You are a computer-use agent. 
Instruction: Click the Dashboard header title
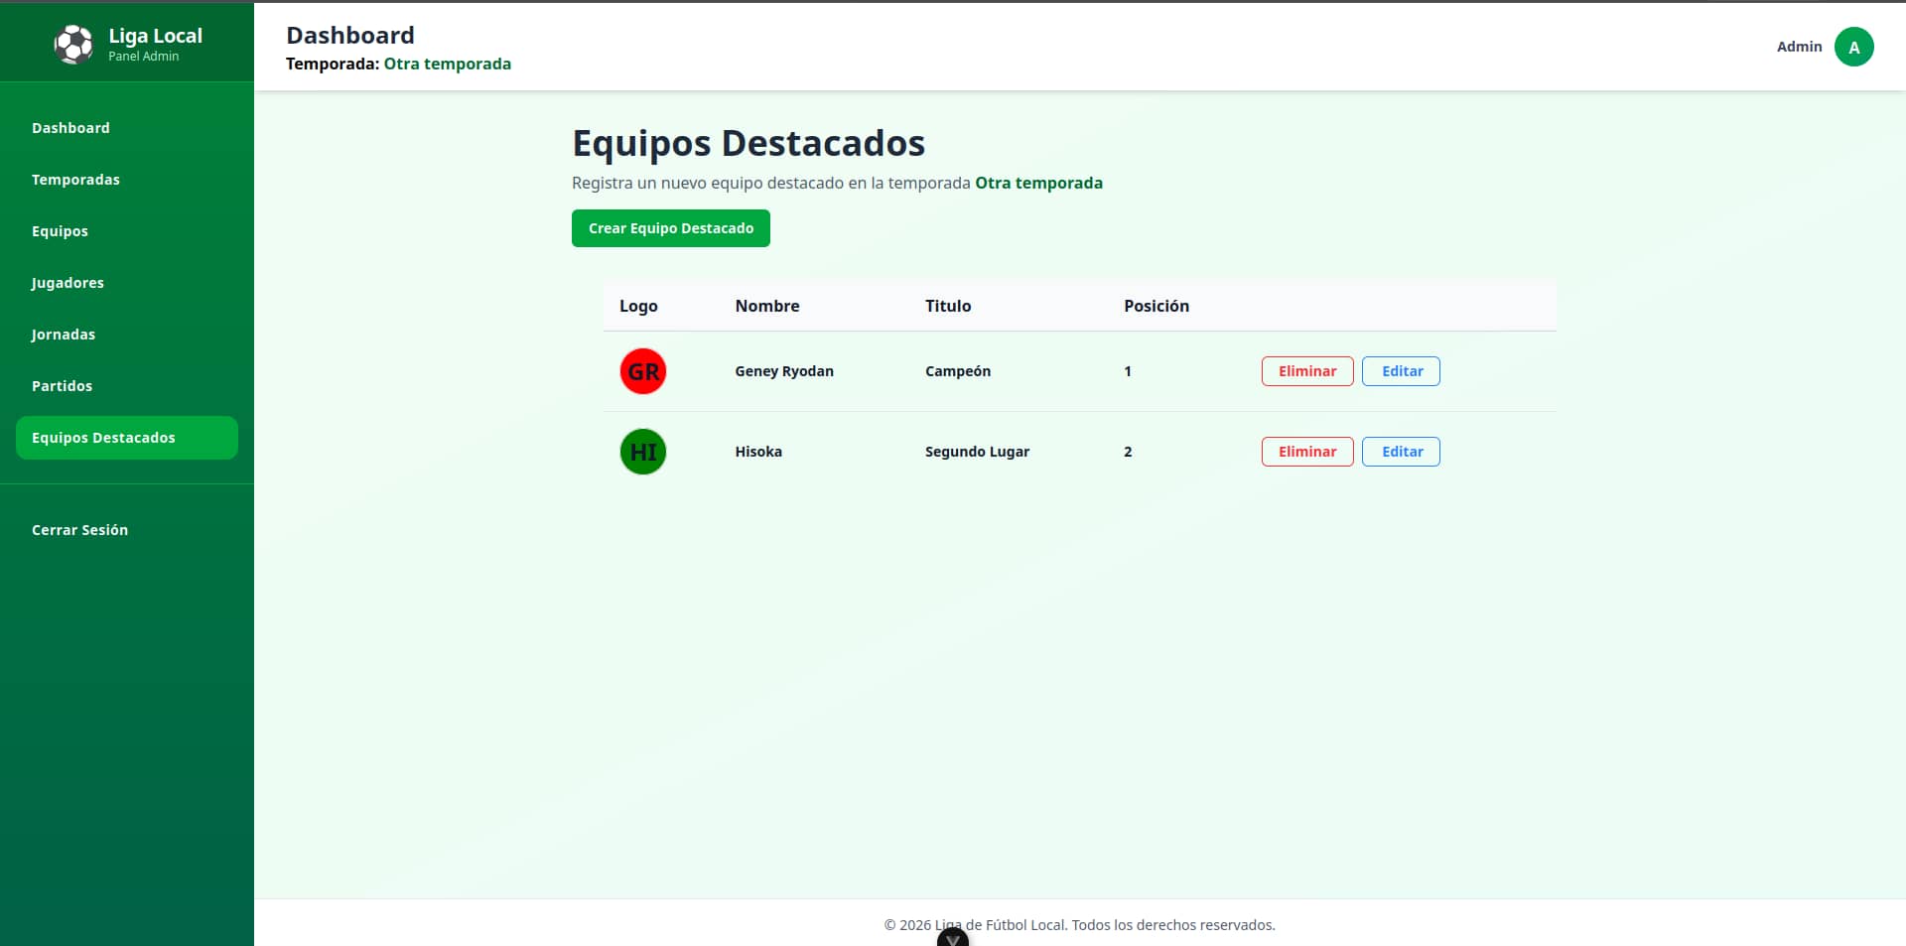point(350,35)
